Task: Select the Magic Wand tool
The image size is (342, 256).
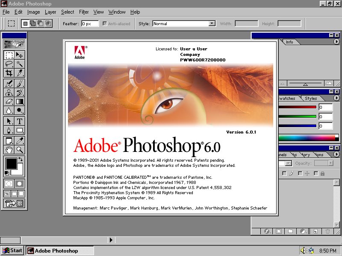Action: click(x=20, y=64)
